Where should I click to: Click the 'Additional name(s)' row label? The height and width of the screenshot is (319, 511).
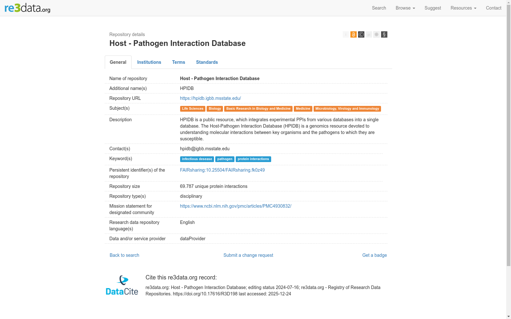pos(128,88)
